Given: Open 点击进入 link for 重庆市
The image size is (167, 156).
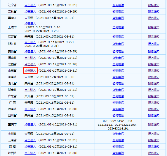Looking at the screenshot, I should tap(30, 125).
